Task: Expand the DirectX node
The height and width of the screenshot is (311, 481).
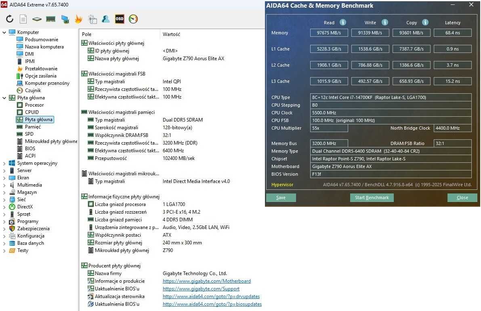Action: coord(4,207)
